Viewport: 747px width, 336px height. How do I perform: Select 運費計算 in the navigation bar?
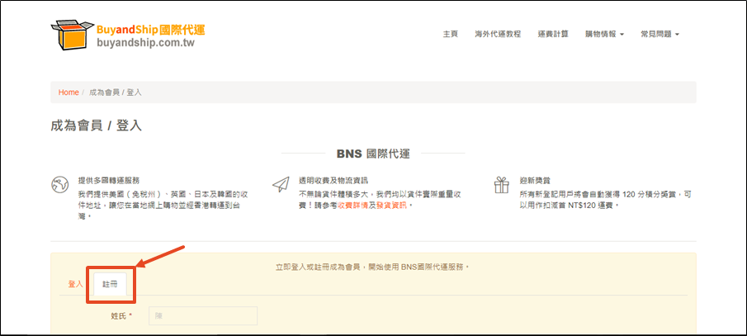click(552, 34)
